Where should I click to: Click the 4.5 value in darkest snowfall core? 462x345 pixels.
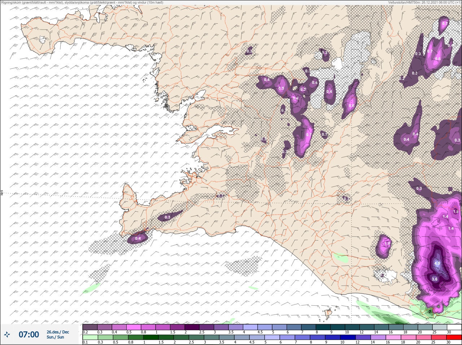click(x=437, y=263)
